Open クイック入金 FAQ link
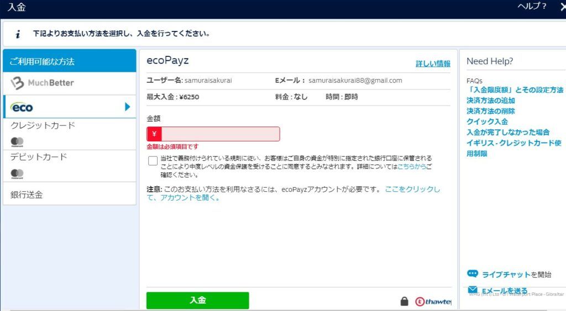 tap(487, 122)
